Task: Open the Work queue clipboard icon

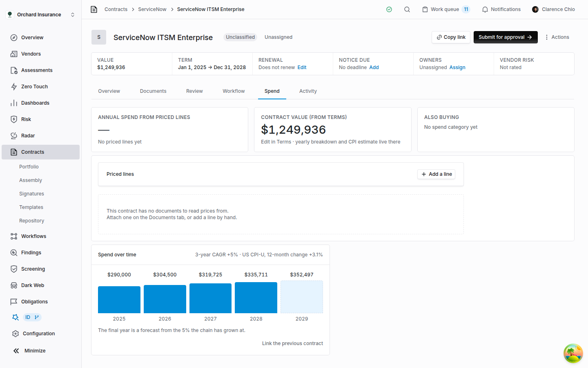Action: click(425, 9)
